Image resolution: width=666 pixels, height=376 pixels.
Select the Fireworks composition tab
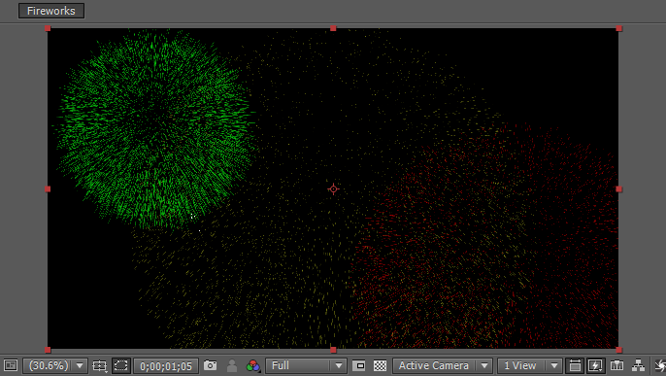50,11
